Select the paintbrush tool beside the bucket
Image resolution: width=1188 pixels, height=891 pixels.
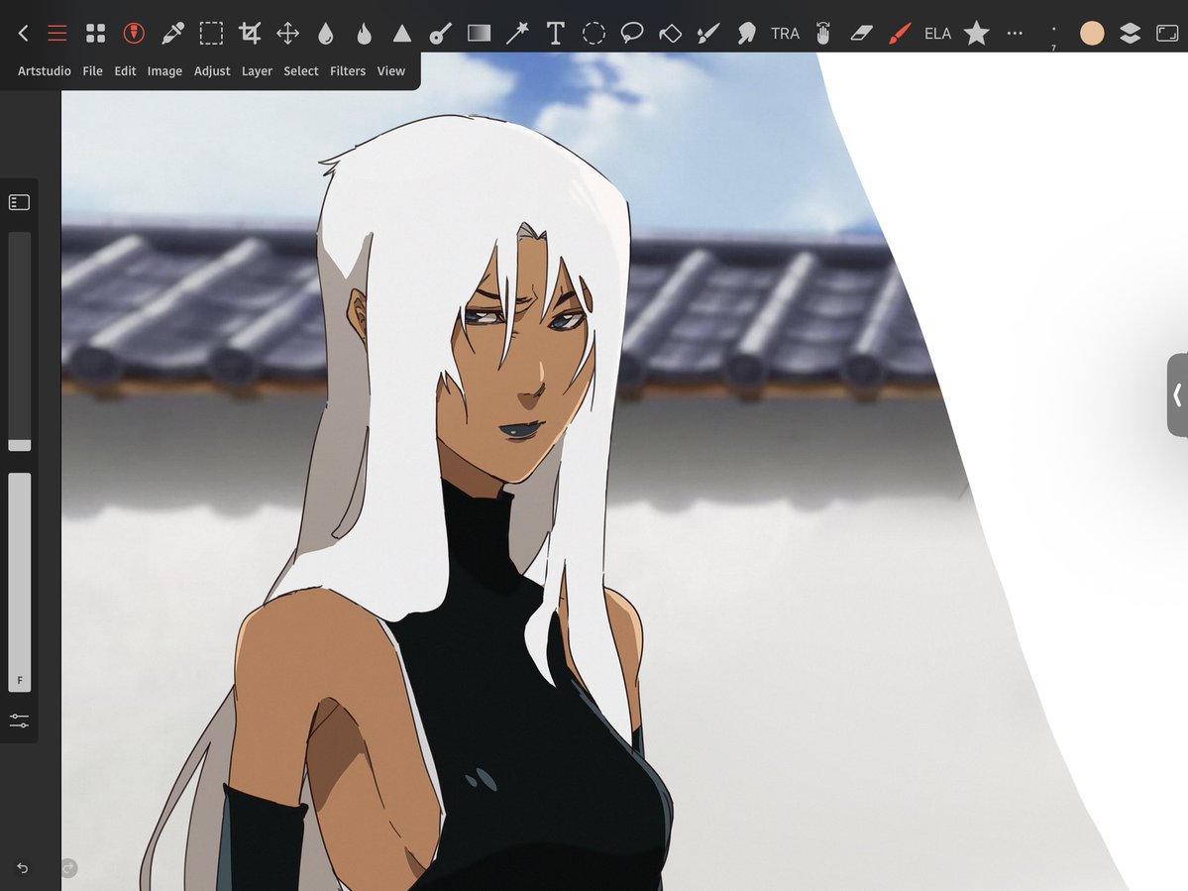708,34
